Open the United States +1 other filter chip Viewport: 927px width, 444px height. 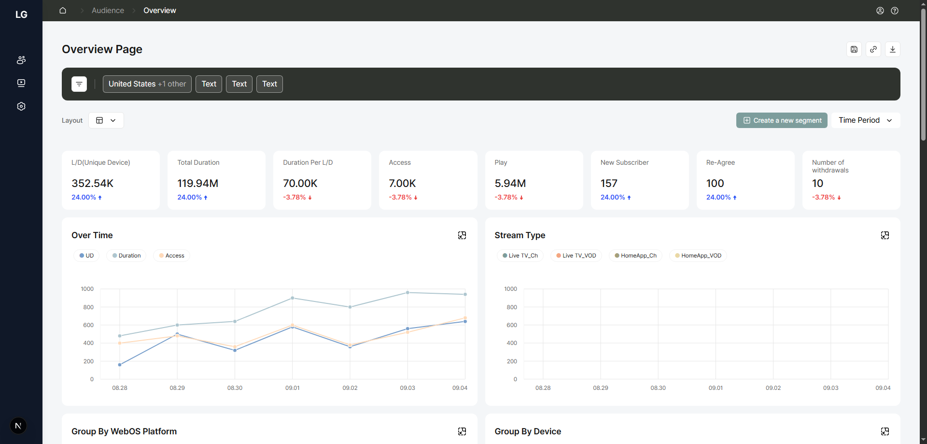tap(147, 84)
